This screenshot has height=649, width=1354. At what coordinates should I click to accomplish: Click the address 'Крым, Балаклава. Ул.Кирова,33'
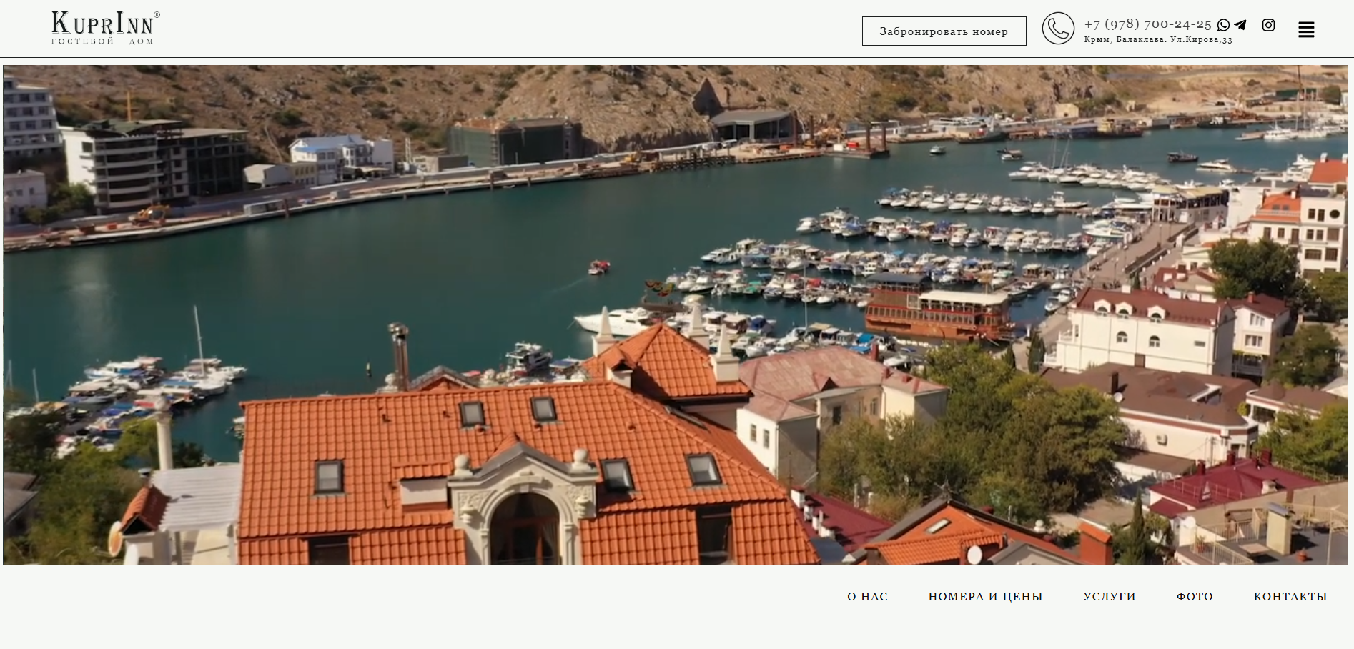(x=1158, y=40)
